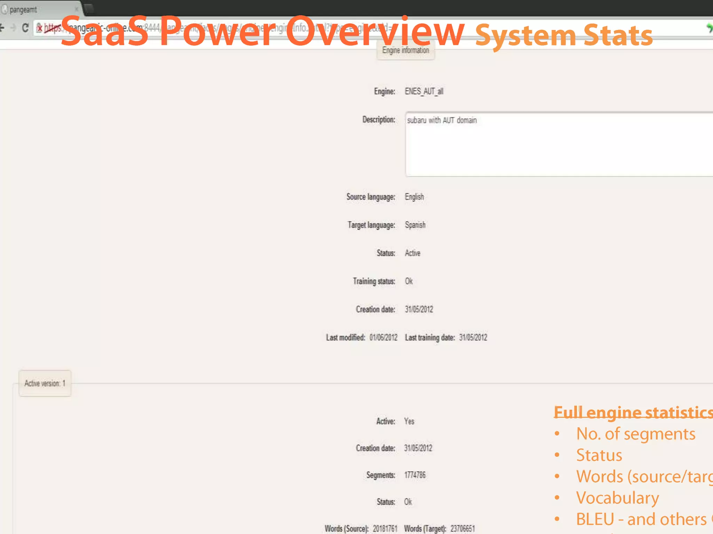Click the Last training date value
The height and width of the screenshot is (534, 713).
[473, 338]
